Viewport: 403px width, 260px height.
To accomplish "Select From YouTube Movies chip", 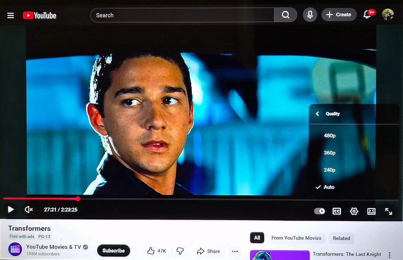I will pos(296,238).
